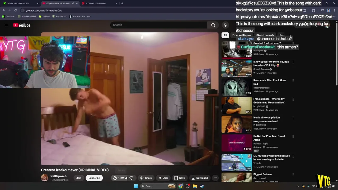This screenshot has height=190, width=338.
Task: Mute the Greatest freakout tab audio icon
Action: (73, 3)
